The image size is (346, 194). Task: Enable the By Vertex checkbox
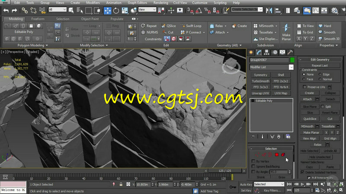tap(253, 161)
